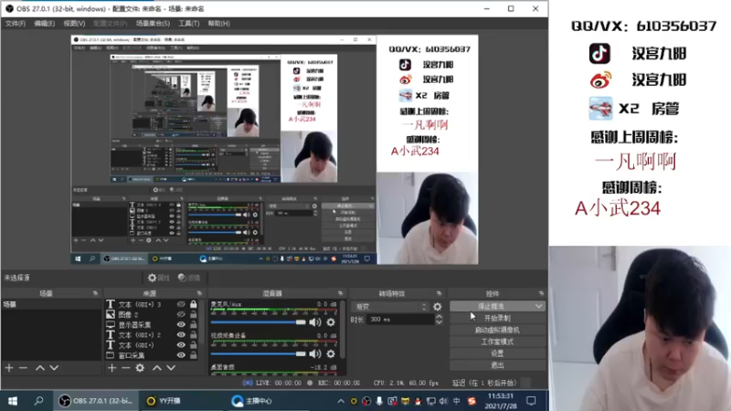Click the 停止推流 button
The width and height of the screenshot is (731, 411).
tap(492, 306)
